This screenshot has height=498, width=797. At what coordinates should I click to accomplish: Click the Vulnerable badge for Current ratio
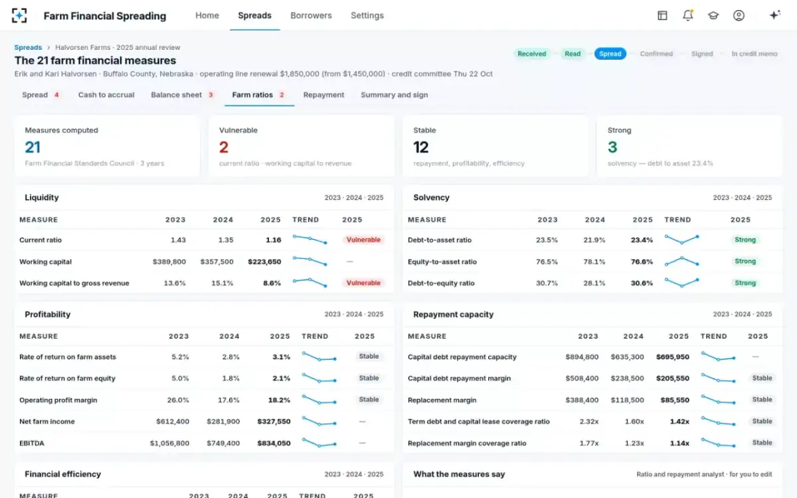point(363,240)
